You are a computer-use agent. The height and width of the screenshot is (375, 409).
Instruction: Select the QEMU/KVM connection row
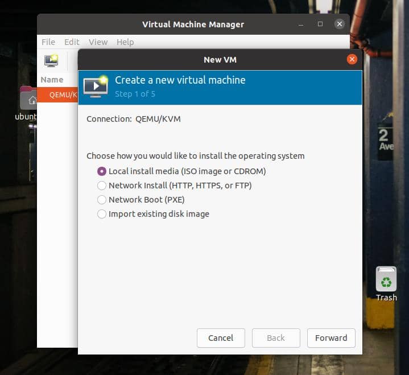tap(58, 95)
